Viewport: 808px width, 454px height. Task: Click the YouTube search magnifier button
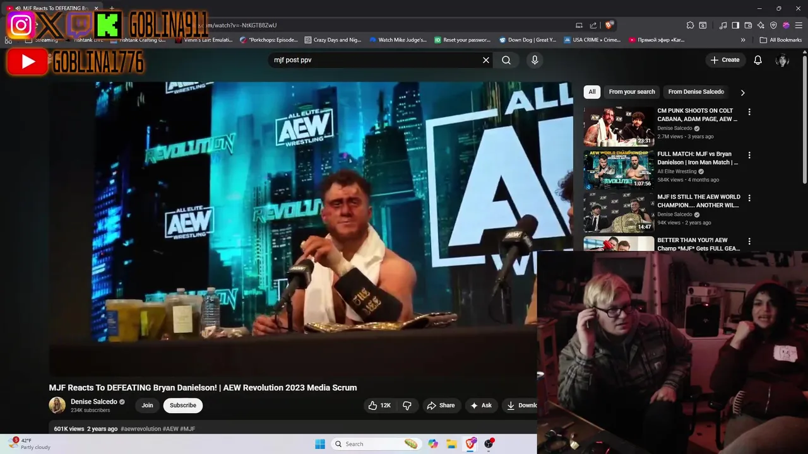pyautogui.click(x=506, y=60)
